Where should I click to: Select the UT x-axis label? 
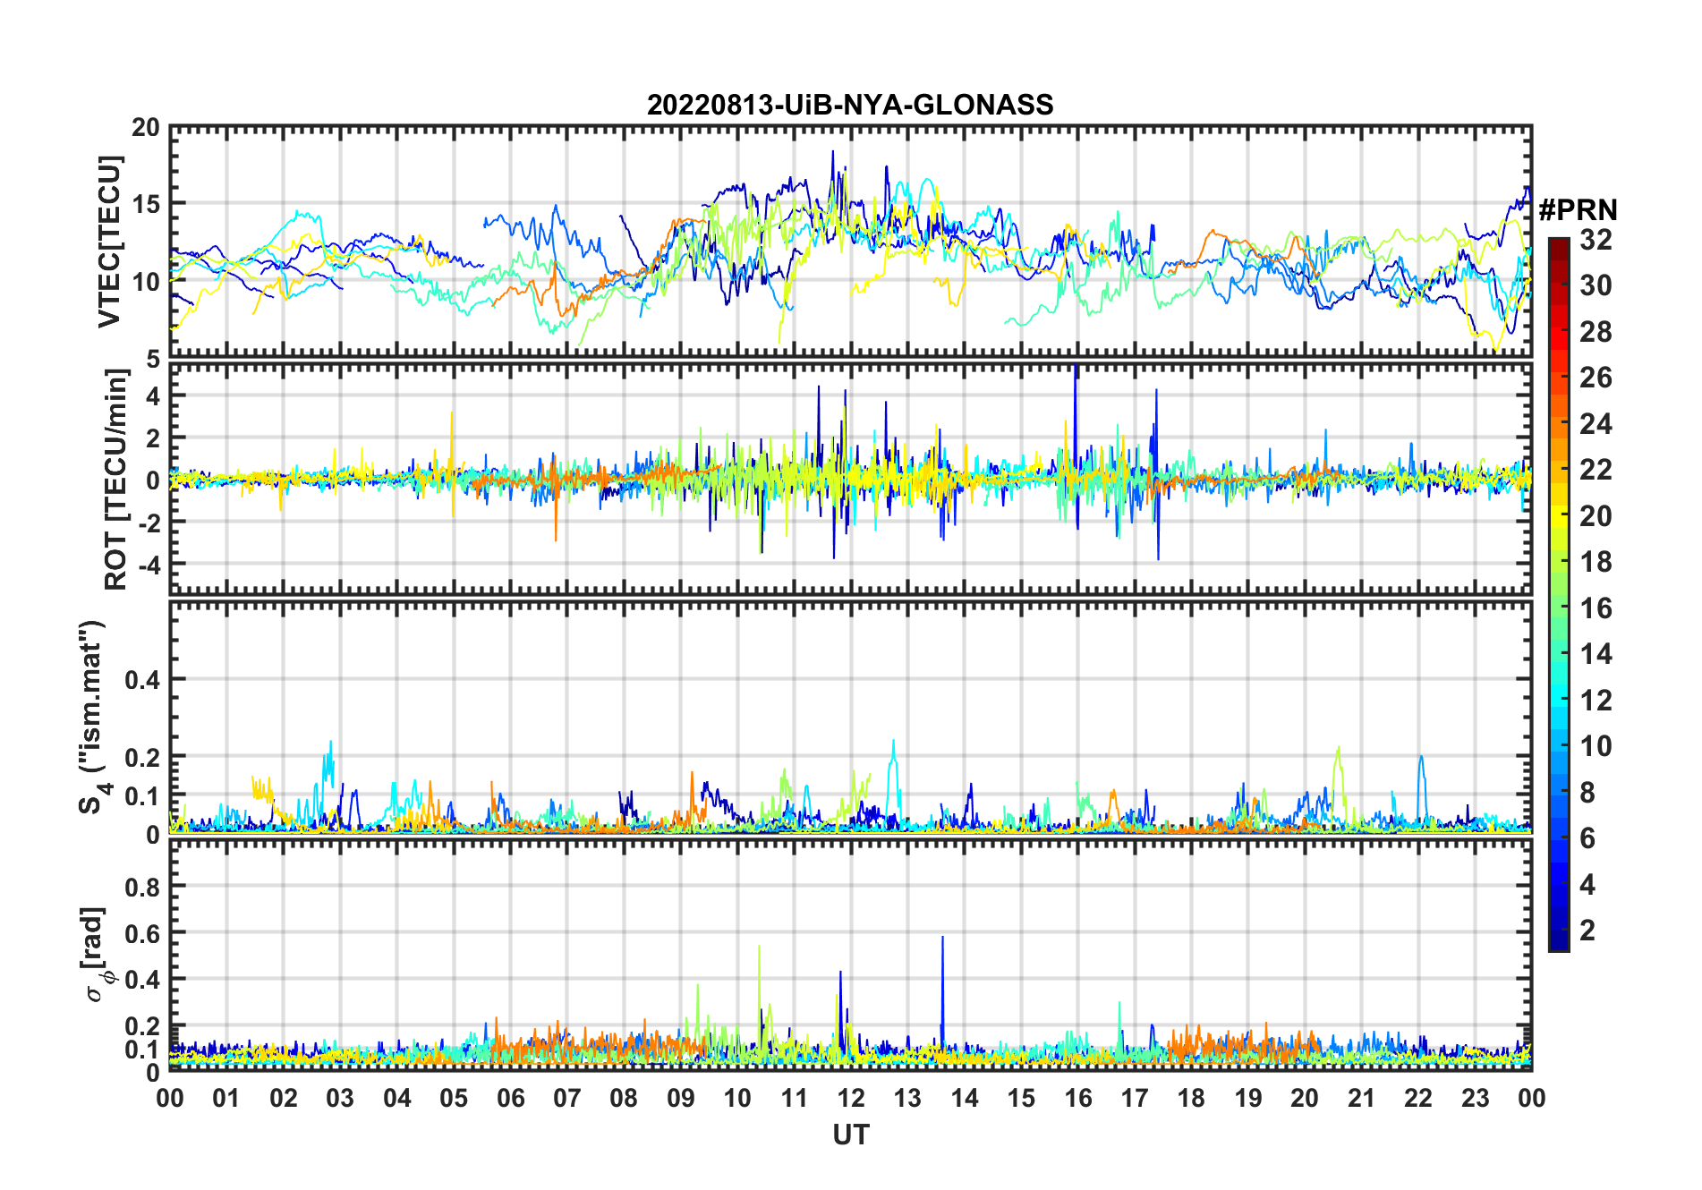pos(850,1135)
